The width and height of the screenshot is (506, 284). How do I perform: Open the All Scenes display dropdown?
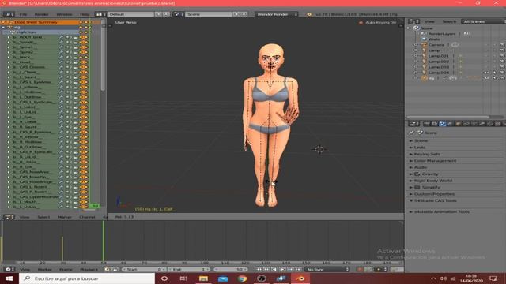(x=483, y=21)
